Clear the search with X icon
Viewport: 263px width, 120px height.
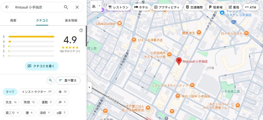pos(77,7)
